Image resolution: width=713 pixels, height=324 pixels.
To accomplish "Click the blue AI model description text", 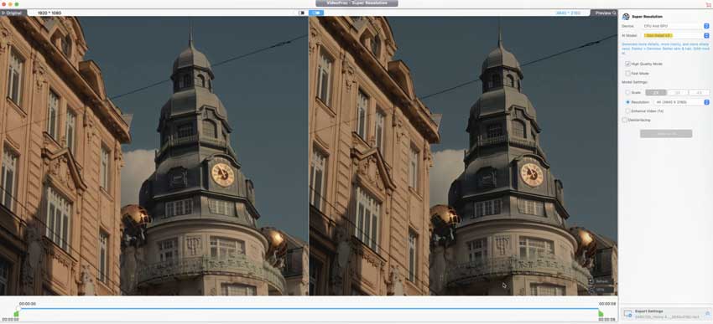I will (665, 49).
